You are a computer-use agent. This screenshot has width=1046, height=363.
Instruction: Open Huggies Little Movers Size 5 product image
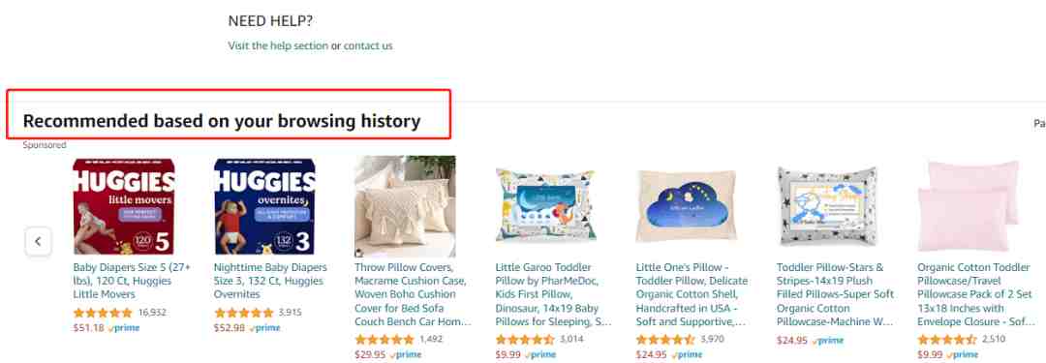[123, 206]
